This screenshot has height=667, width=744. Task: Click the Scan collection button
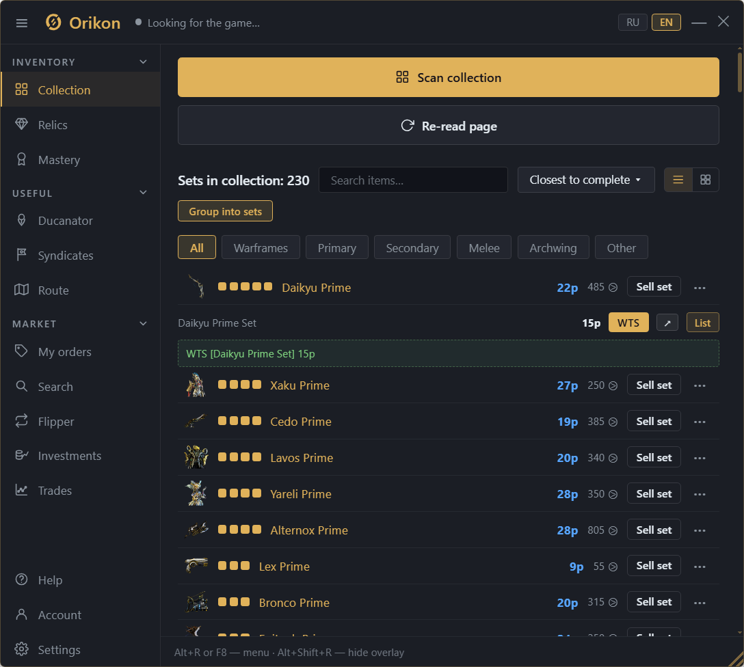coord(449,77)
